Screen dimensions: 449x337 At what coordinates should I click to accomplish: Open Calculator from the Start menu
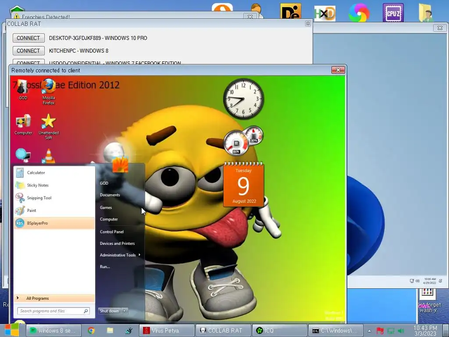coord(54,172)
